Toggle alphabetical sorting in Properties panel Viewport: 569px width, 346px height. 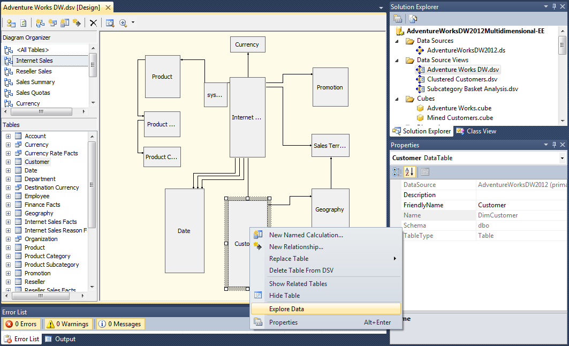(409, 172)
